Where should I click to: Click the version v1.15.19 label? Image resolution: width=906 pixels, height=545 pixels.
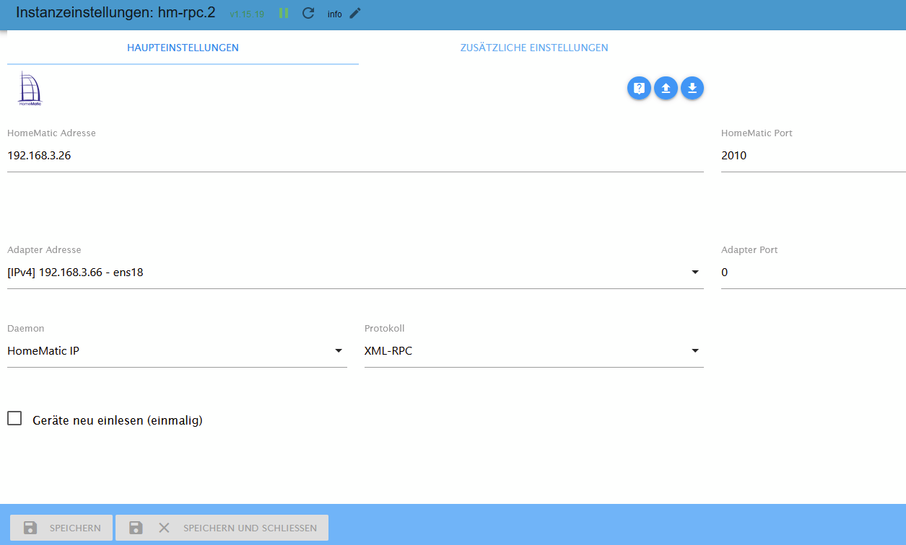(247, 14)
